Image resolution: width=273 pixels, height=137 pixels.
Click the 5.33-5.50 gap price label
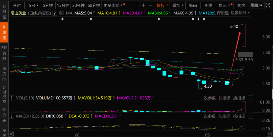tap(244, 60)
